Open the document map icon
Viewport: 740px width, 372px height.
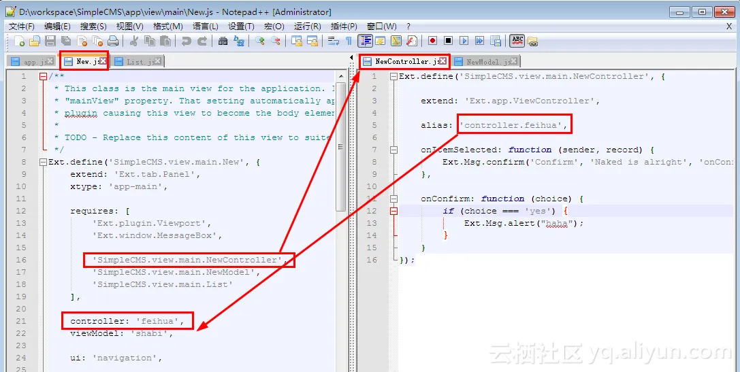coord(396,41)
